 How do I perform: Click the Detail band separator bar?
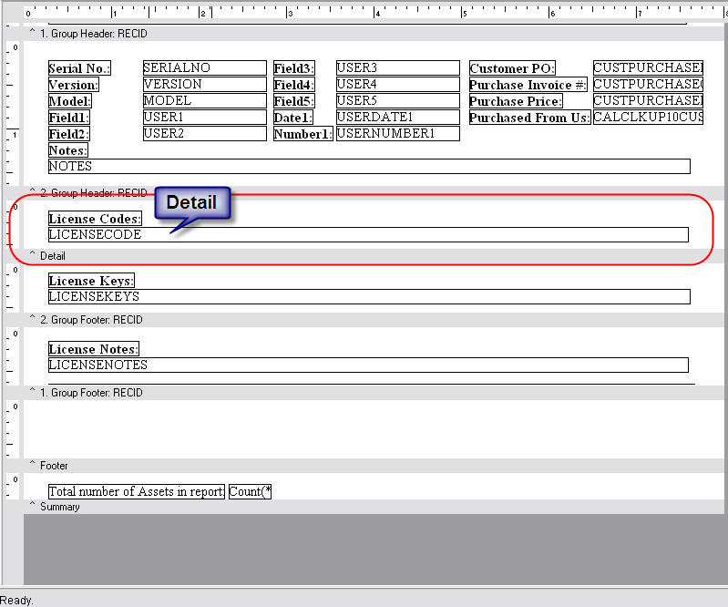tap(364, 256)
